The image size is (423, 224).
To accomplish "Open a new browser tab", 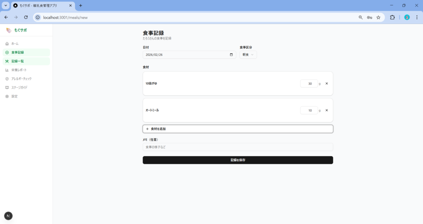I will point(81,5).
